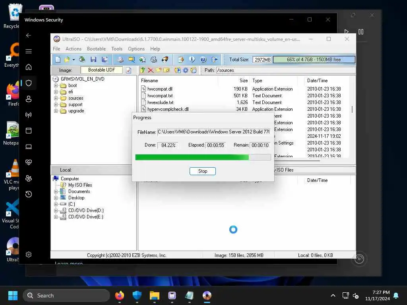The width and height of the screenshot is (407, 305).
Task: Open the Bootable menu
Action: pos(96,49)
